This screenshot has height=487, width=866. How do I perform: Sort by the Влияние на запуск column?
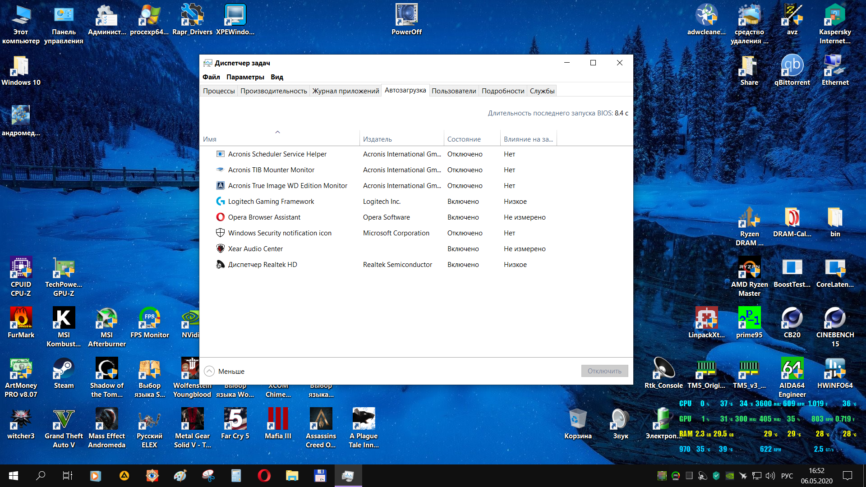528,139
